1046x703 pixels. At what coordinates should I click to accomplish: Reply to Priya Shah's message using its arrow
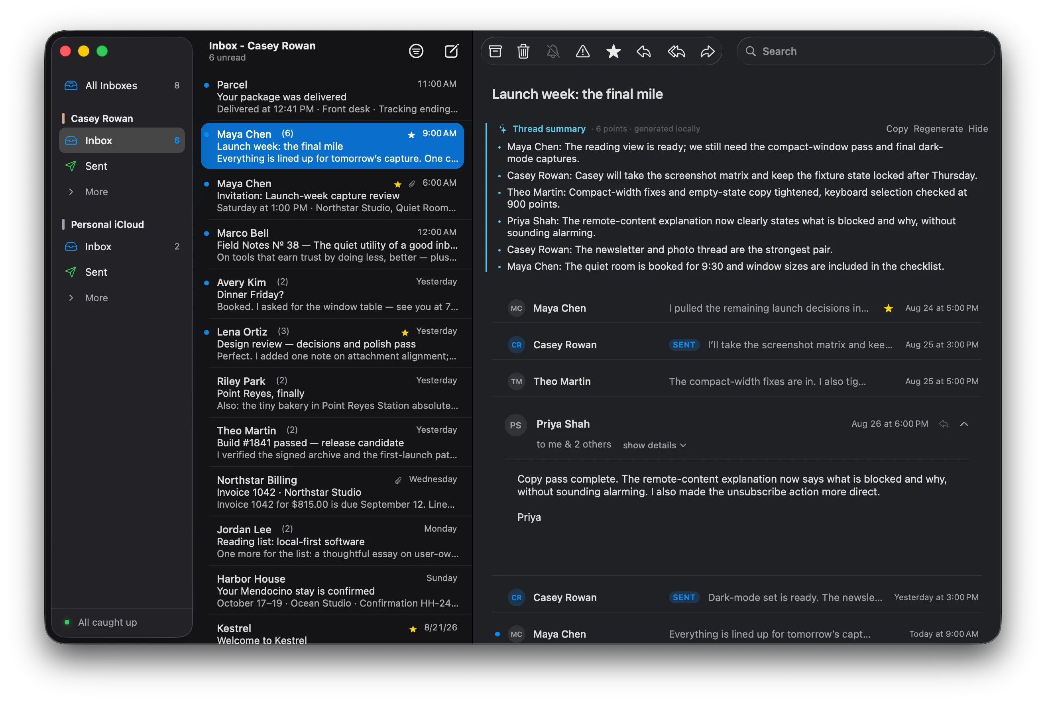point(944,424)
